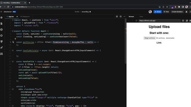Click the lightbulb quick-fix icon in editor
The image size is (191, 107).
pos(15,39)
